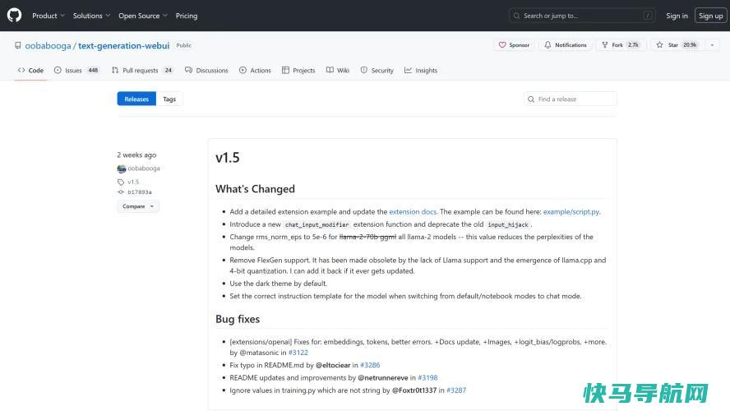
Task: Click the @netrunnereve mention
Action: click(x=383, y=377)
